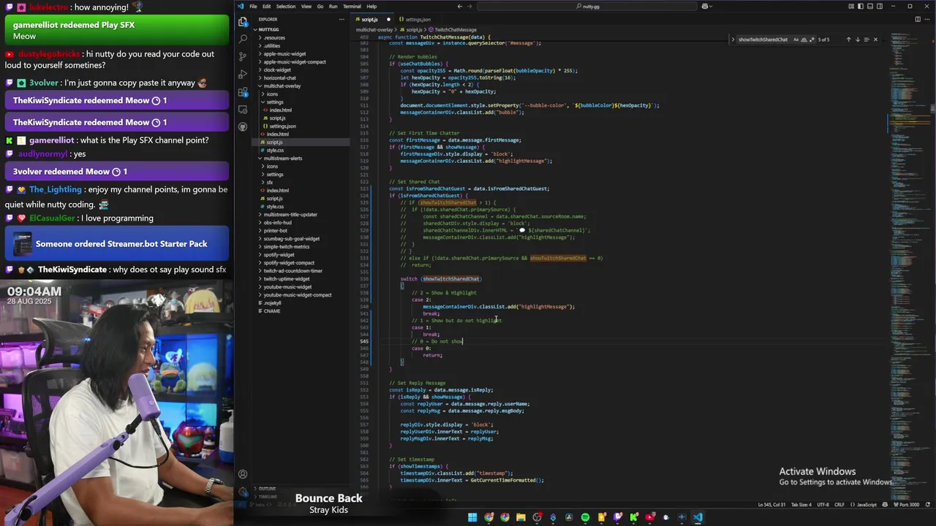
Task: Expand the apple-music-widget folder
Action: click(285, 53)
